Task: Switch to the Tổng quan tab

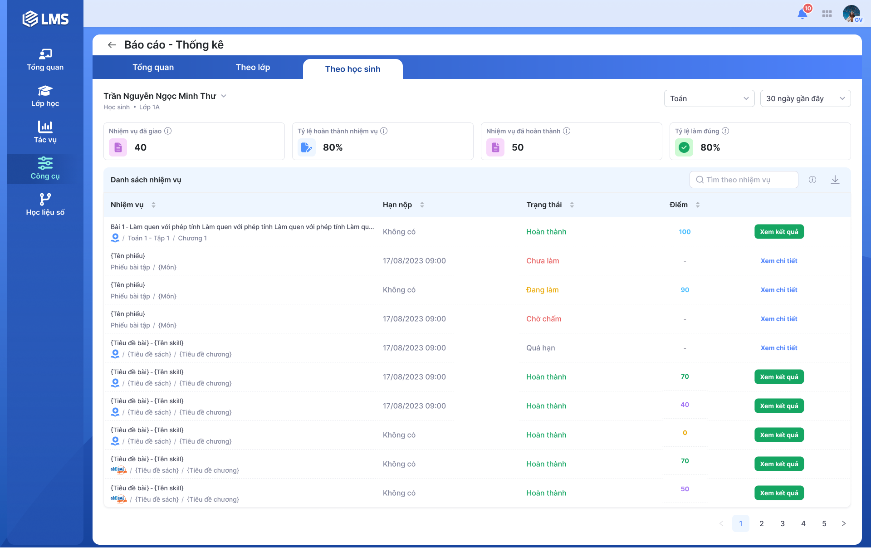Action: pyautogui.click(x=153, y=68)
